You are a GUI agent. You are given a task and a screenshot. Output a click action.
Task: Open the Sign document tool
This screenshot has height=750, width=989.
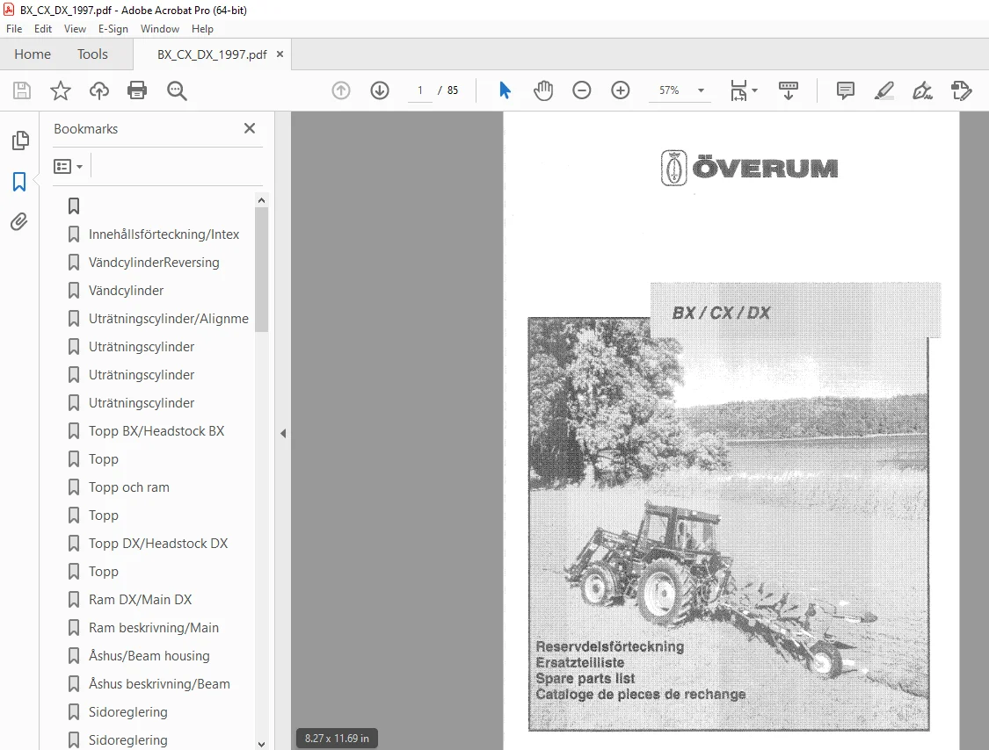click(x=922, y=90)
